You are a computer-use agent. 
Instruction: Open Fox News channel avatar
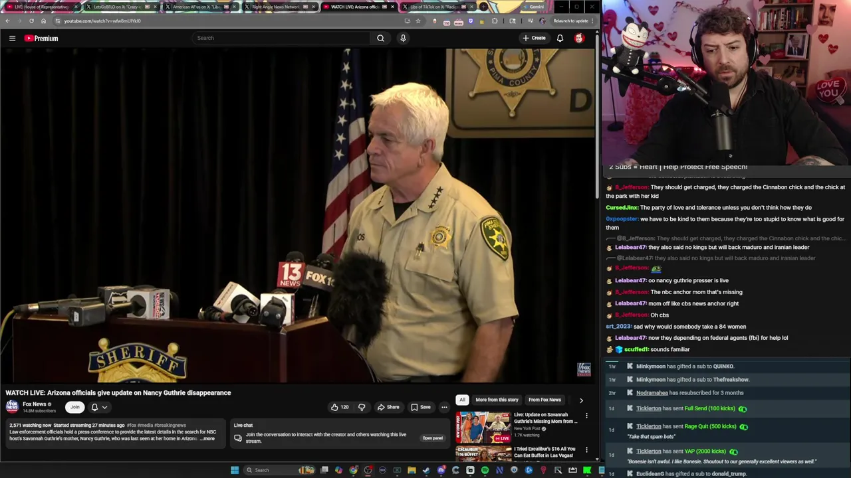coord(12,407)
